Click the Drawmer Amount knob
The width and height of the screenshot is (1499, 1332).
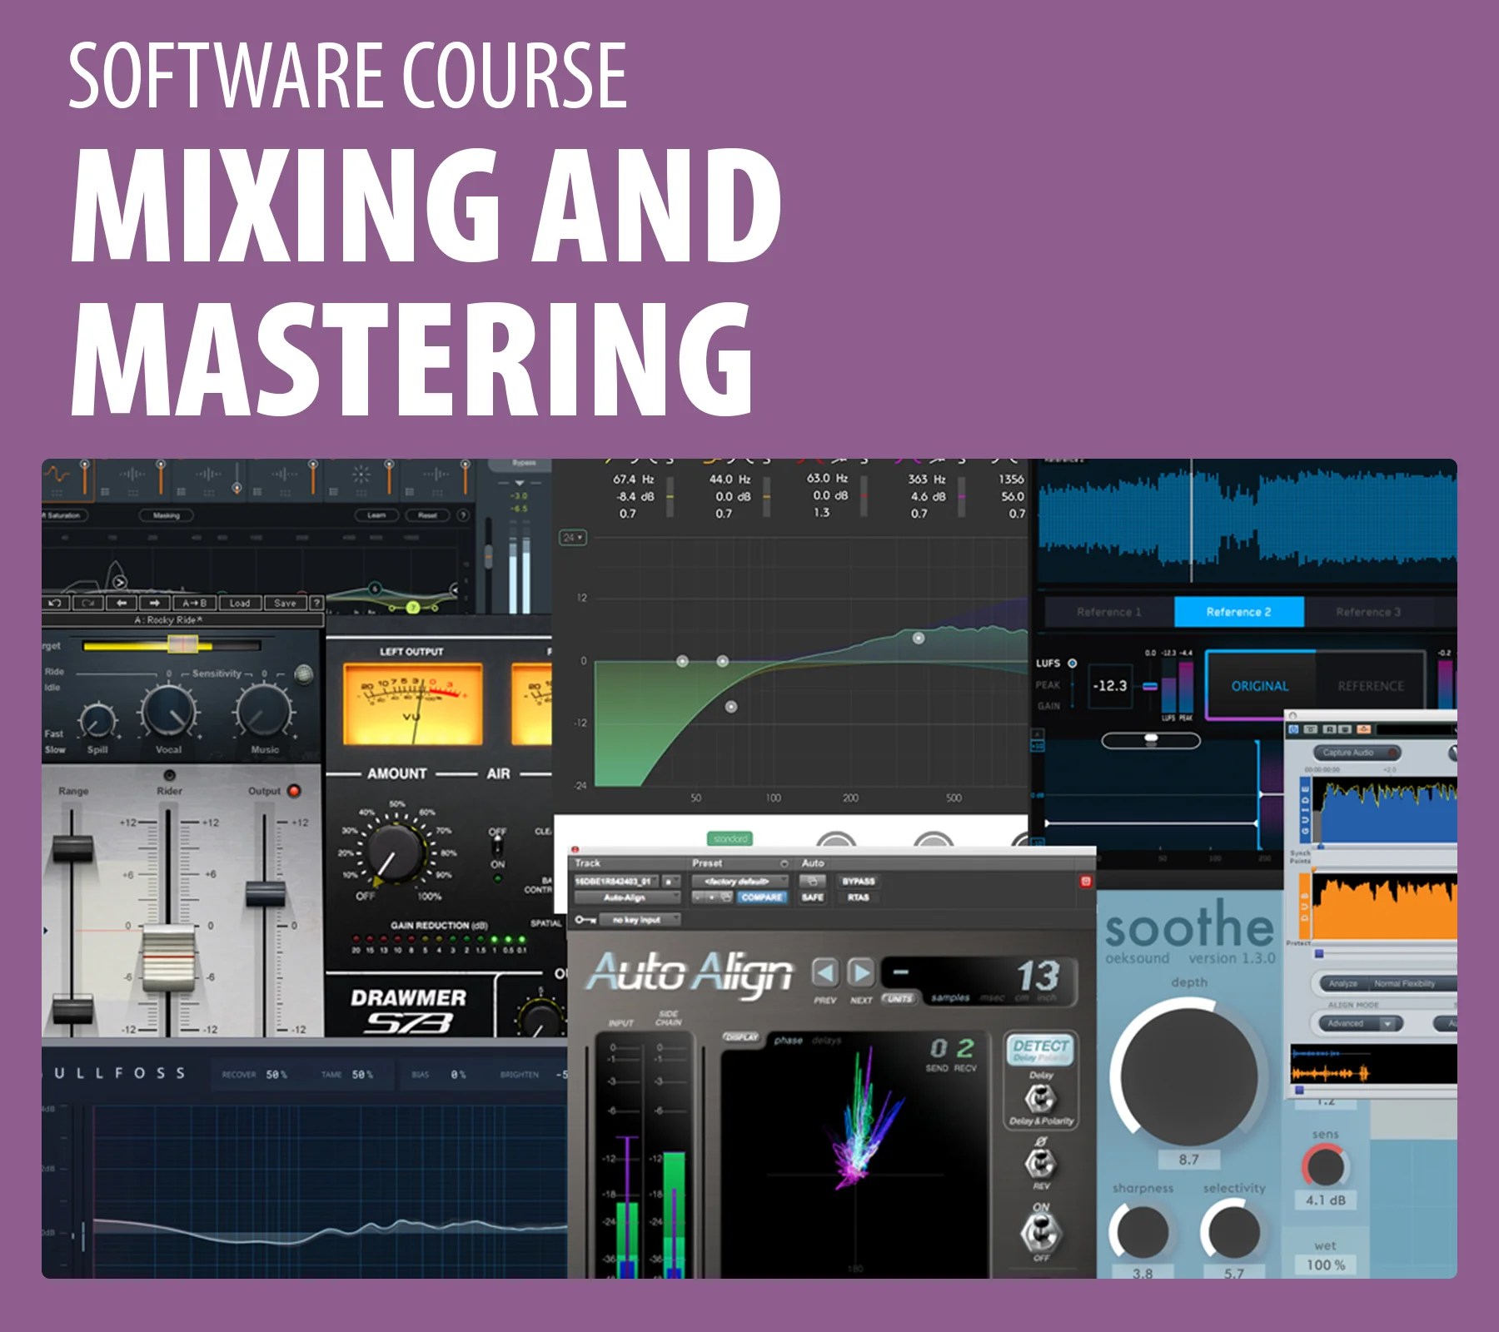395,852
